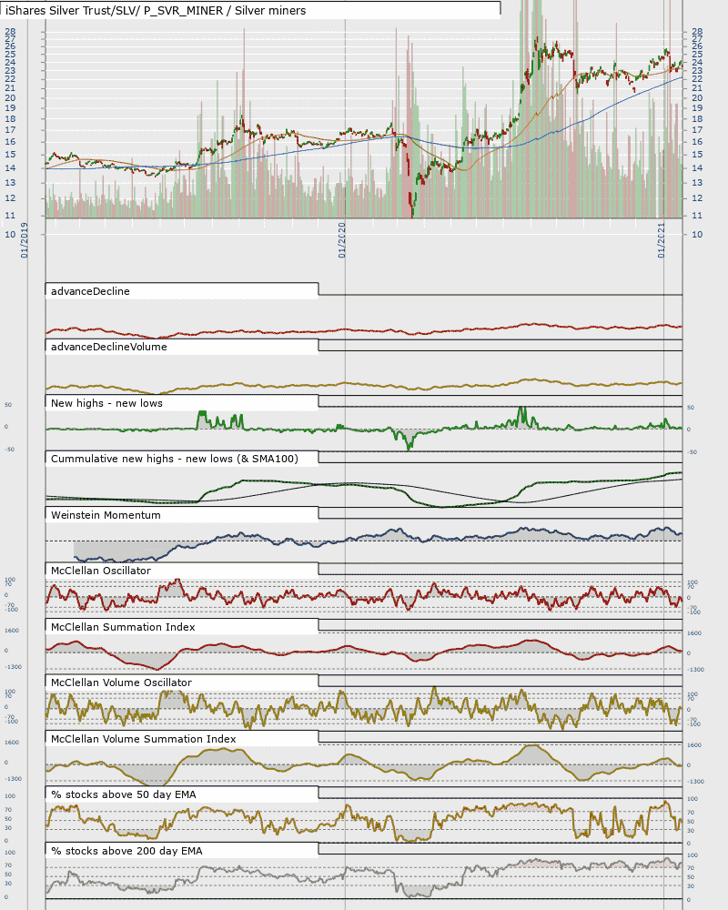Select % stocks above 200 day EMA label

coord(126,852)
